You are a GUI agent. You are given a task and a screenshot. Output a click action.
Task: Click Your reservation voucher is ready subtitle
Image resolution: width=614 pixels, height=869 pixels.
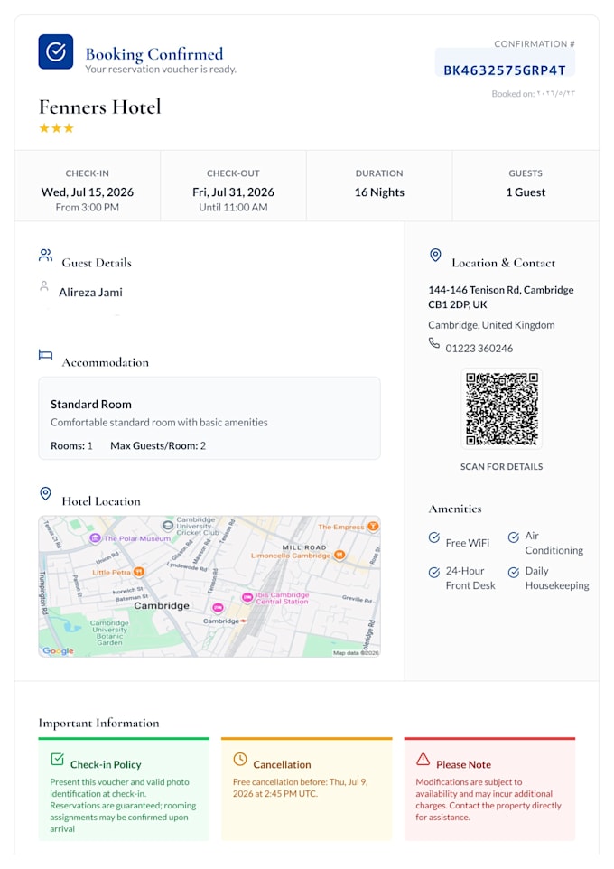[x=161, y=70]
